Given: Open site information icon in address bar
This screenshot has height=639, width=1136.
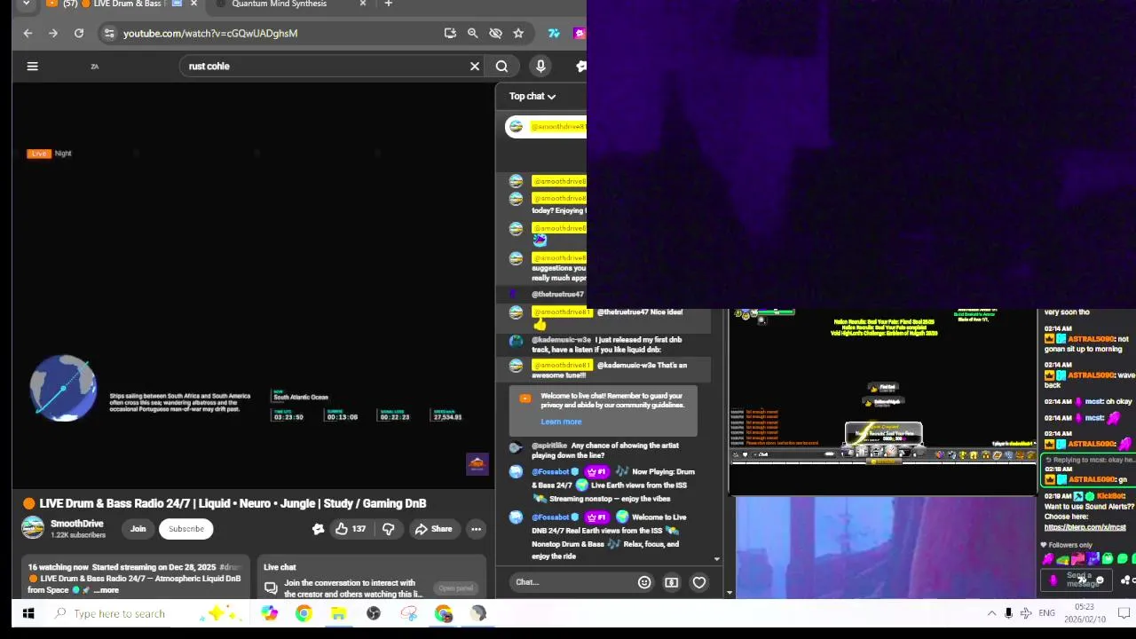Looking at the screenshot, I should pyautogui.click(x=109, y=33).
